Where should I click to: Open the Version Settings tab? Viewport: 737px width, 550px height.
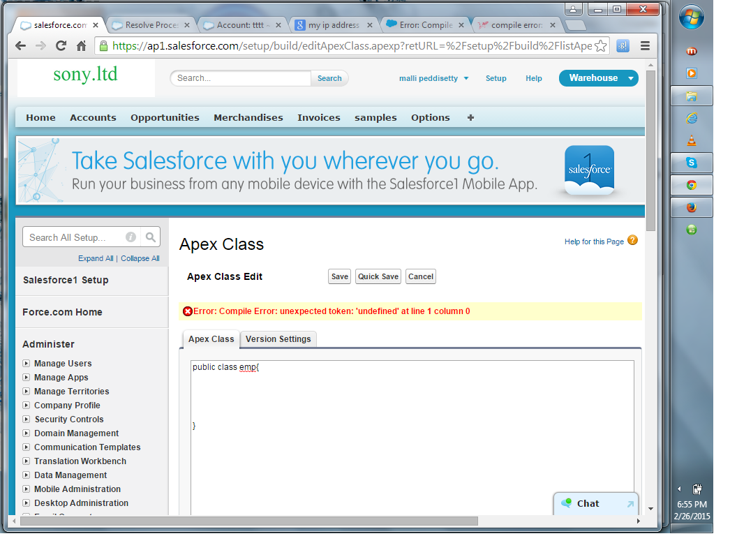pos(278,339)
